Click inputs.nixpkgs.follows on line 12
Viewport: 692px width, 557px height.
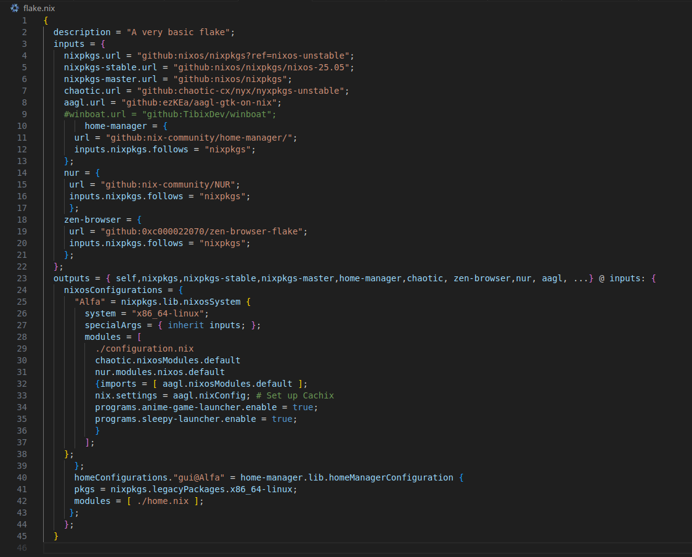coord(131,149)
